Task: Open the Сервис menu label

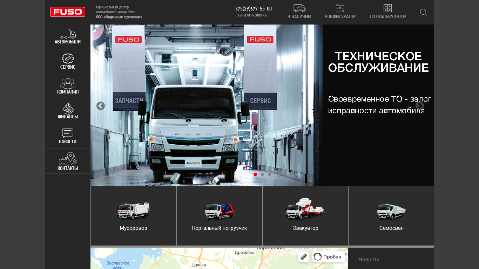Action: [68, 67]
